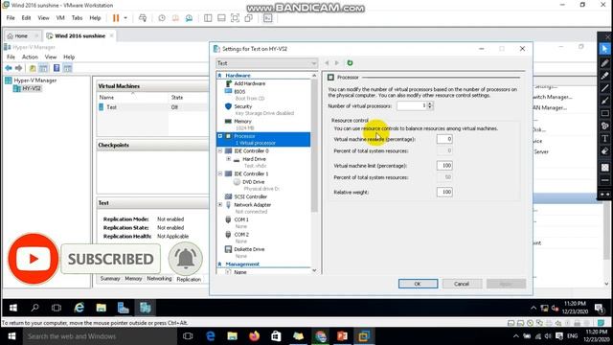The height and width of the screenshot is (345, 613).
Task: Open the VMware pause dropdown arrow
Action: 125,18
